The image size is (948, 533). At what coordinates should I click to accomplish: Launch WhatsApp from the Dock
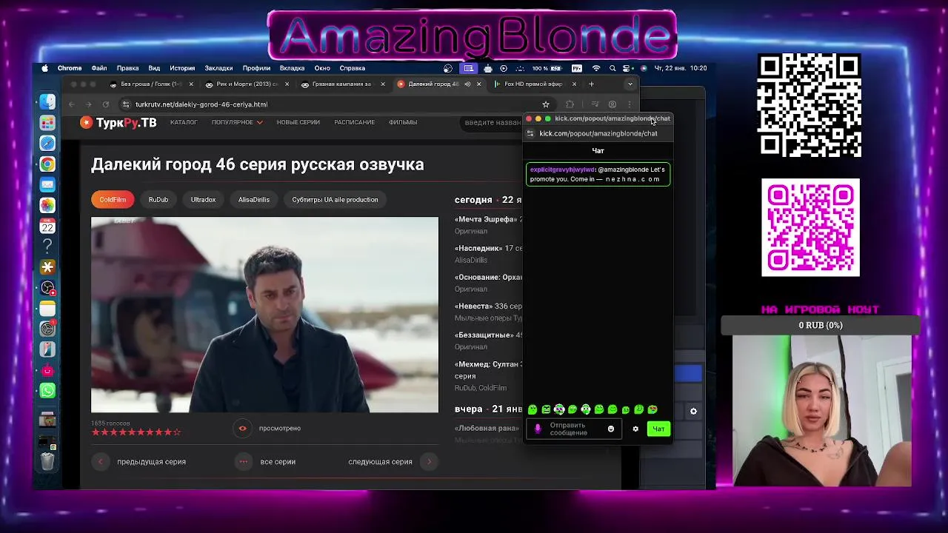coord(47,390)
